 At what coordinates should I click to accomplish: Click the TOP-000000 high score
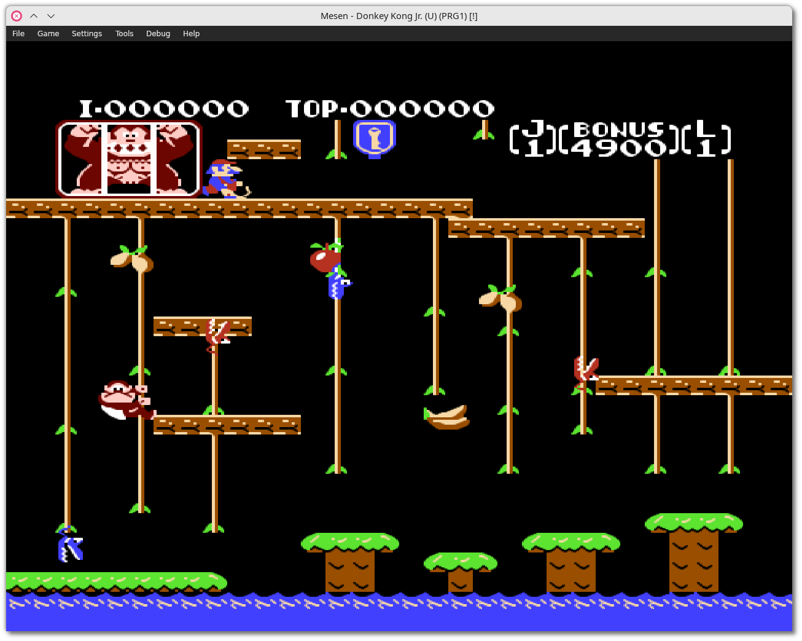[x=390, y=109]
